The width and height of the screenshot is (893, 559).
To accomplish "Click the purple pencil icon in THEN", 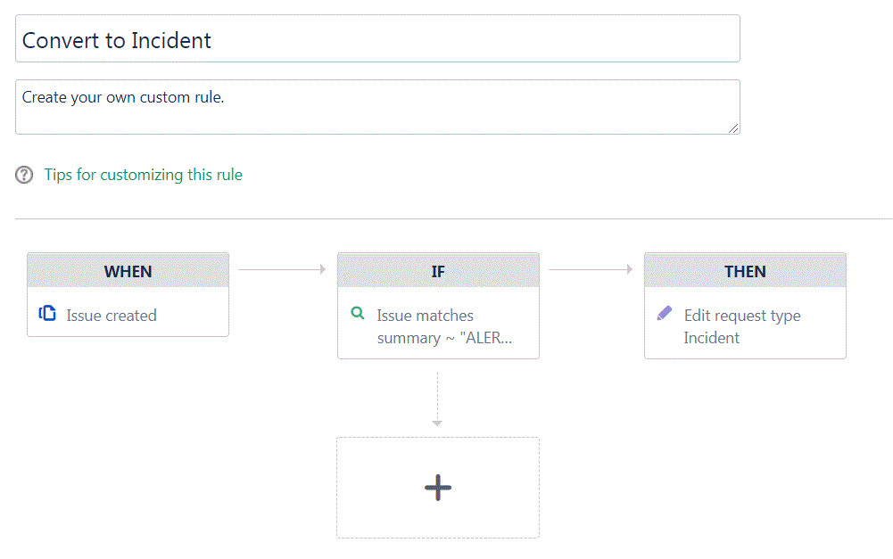I will [664, 313].
